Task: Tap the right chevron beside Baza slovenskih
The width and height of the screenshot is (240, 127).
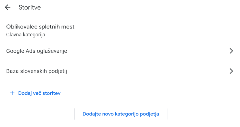Action: pyautogui.click(x=231, y=71)
